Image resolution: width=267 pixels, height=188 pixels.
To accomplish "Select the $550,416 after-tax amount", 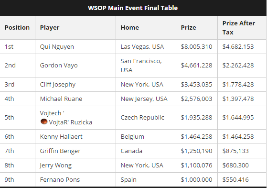I will 235,180.
